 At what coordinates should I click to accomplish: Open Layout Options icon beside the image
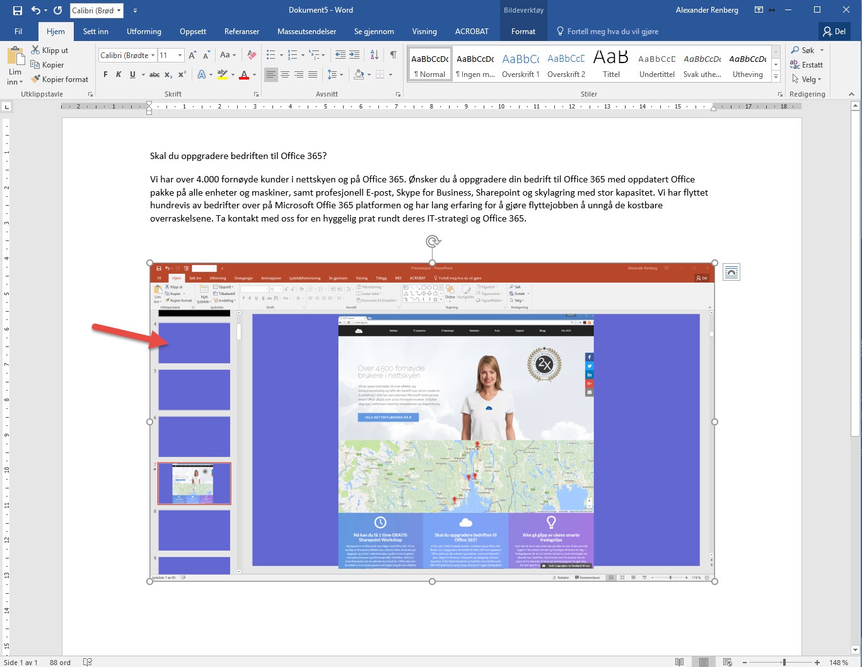click(x=731, y=272)
